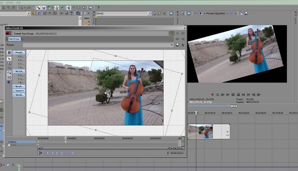Toggle Auto Ripple button

point(49,8)
